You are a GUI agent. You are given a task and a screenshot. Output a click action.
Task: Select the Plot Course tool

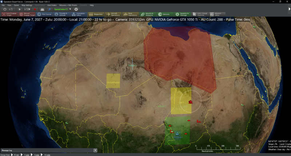(44, 14)
